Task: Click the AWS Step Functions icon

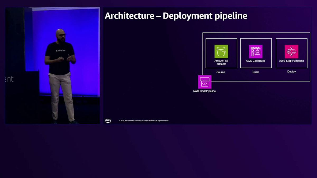Action: point(291,51)
